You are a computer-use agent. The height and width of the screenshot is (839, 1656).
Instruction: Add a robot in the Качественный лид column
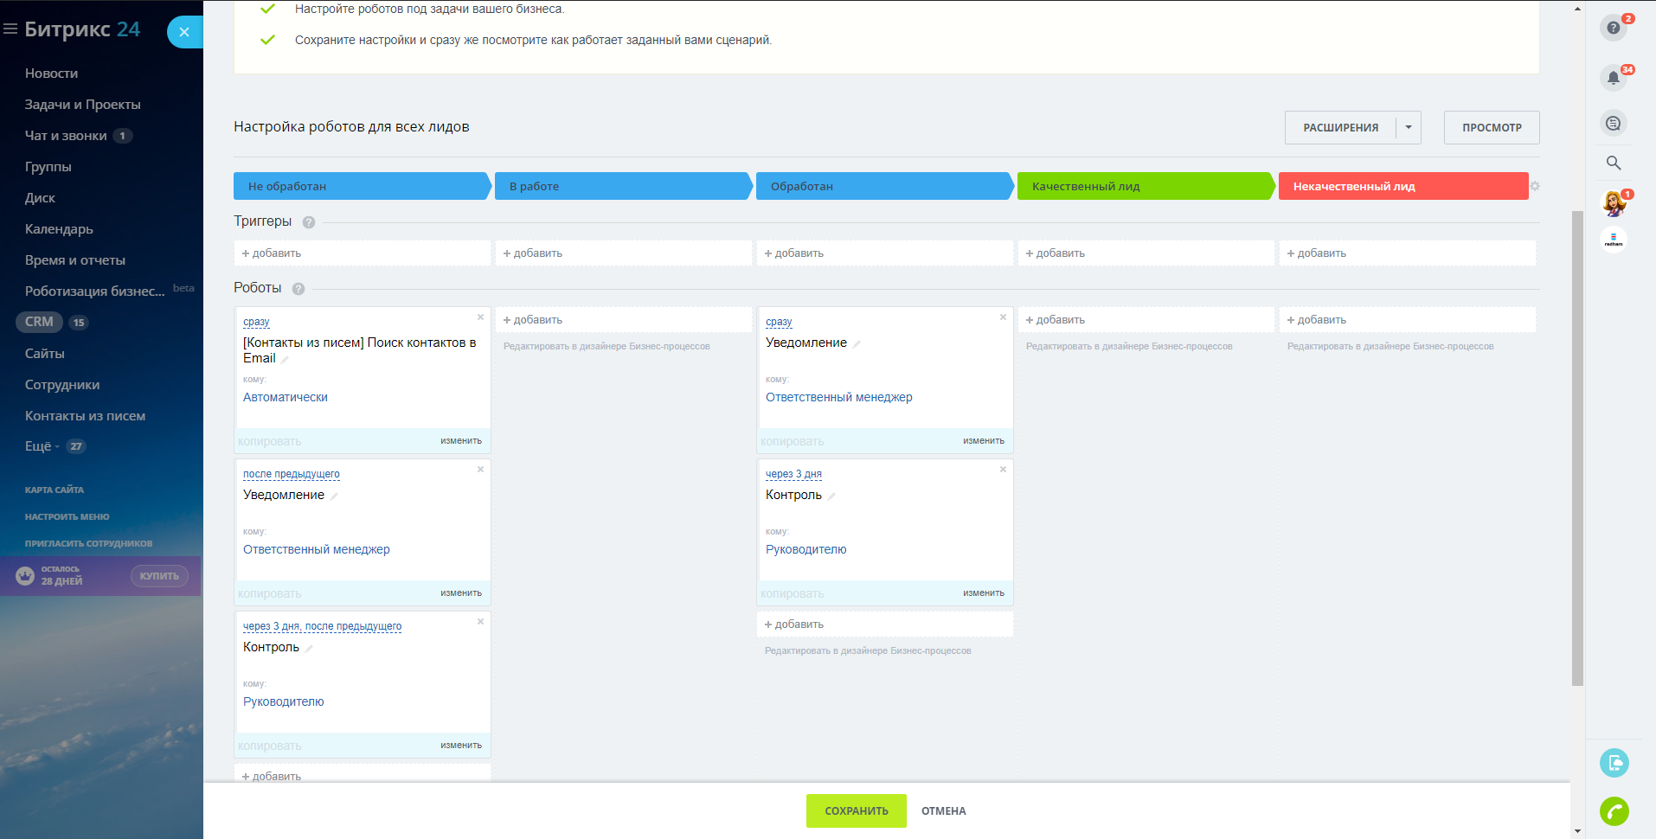[x=1146, y=320]
